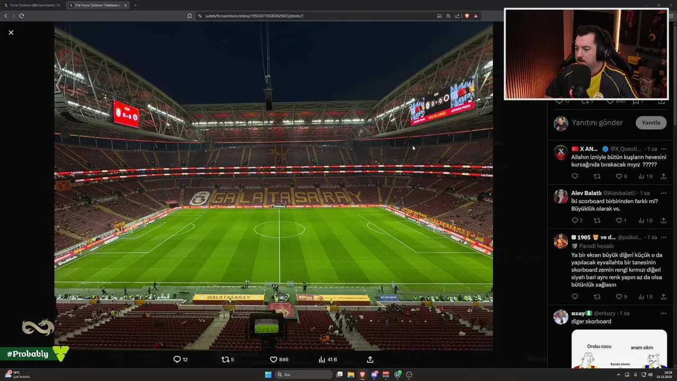Open more options on uzay comment
The width and height of the screenshot is (677, 381).
click(x=663, y=313)
